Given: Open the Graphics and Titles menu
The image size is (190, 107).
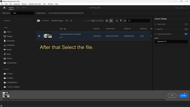Looking at the screenshot, I should [35, 4].
